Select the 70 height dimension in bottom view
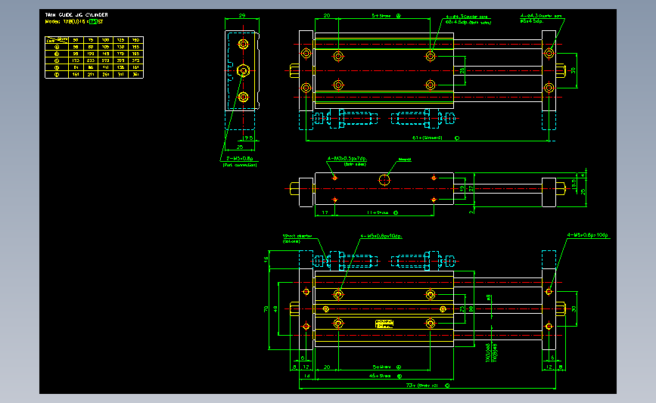 pos(266,309)
